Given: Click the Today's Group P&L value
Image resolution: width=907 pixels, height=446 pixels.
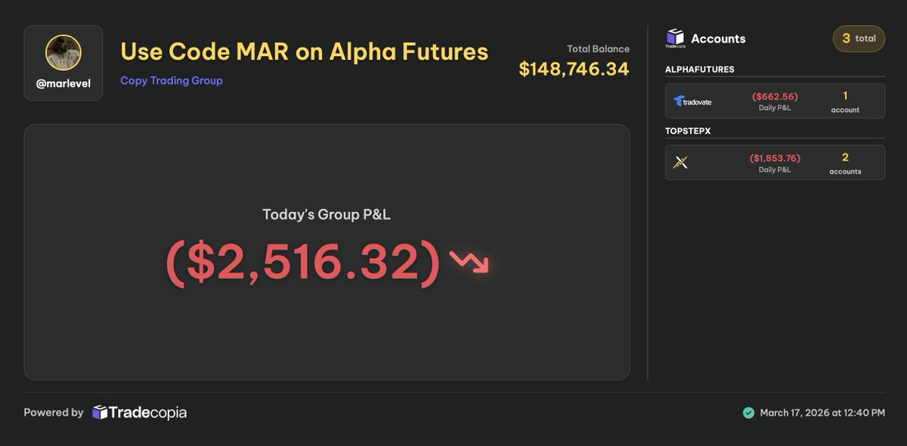Looking at the screenshot, I should (x=302, y=262).
